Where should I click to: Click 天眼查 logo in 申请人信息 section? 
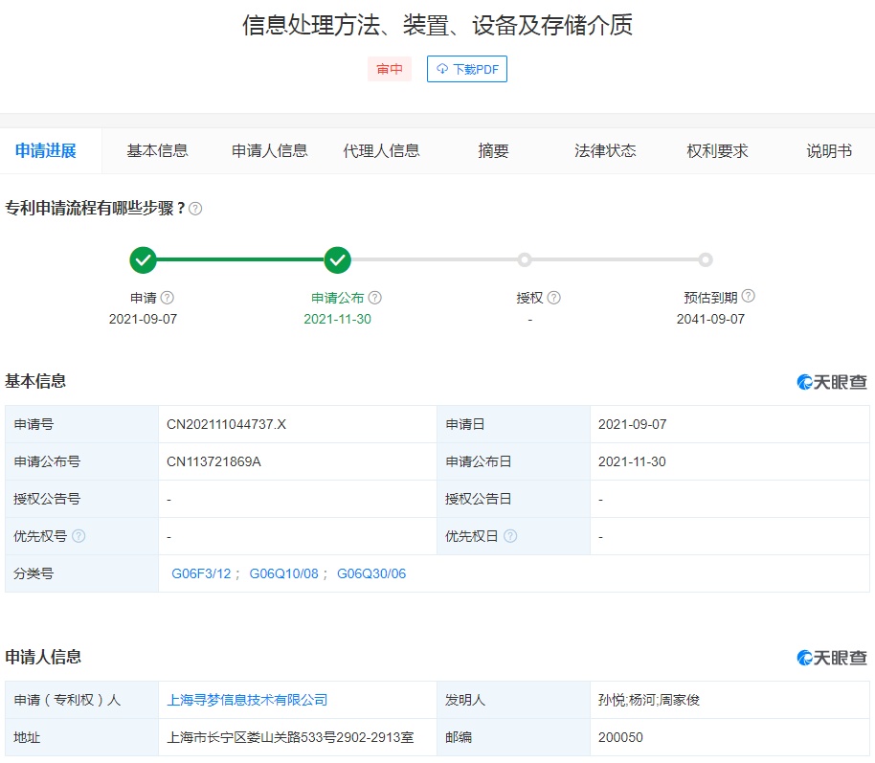click(832, 658)
